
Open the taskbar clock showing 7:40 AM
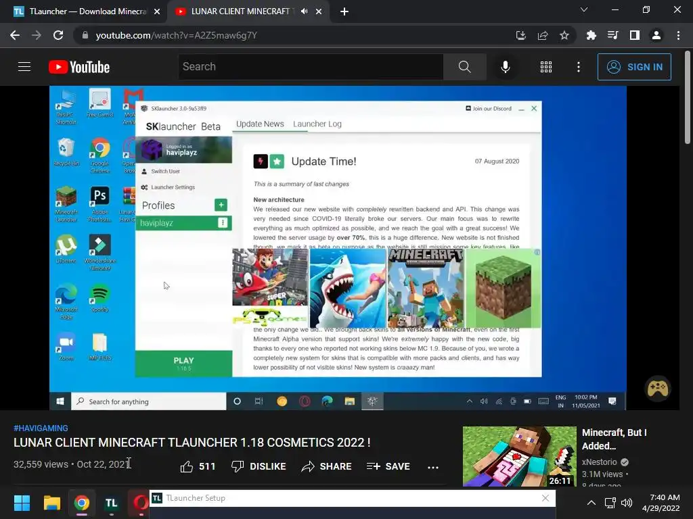click(x=661, y=503)
